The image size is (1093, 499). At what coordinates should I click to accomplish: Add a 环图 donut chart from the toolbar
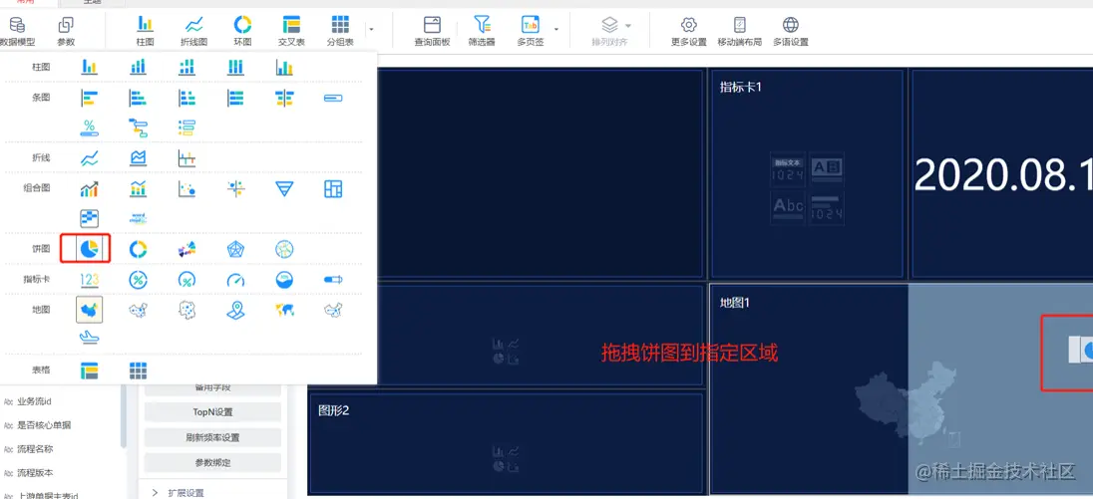coord(242,31)
